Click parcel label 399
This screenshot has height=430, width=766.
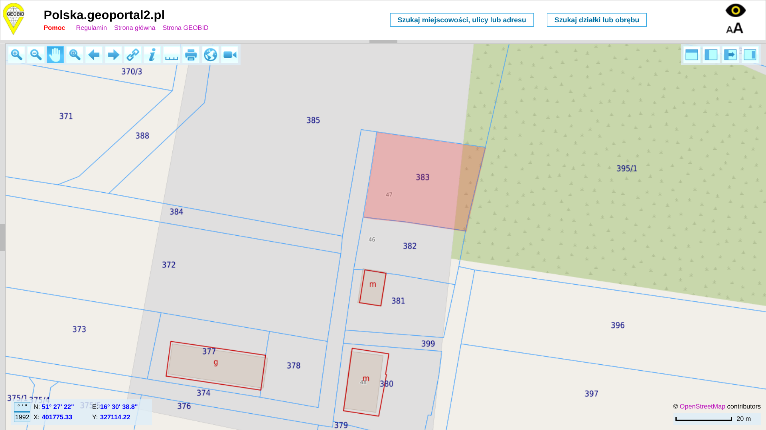coord(428,344)
